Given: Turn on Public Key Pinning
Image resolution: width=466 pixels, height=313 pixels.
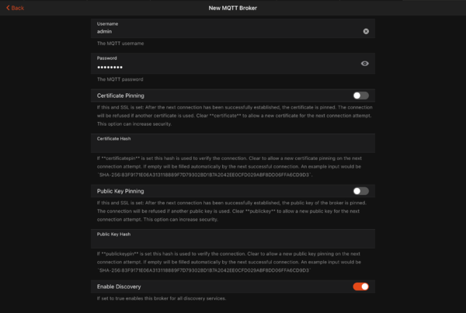Looking at the screenshot, I should (360, 191).
